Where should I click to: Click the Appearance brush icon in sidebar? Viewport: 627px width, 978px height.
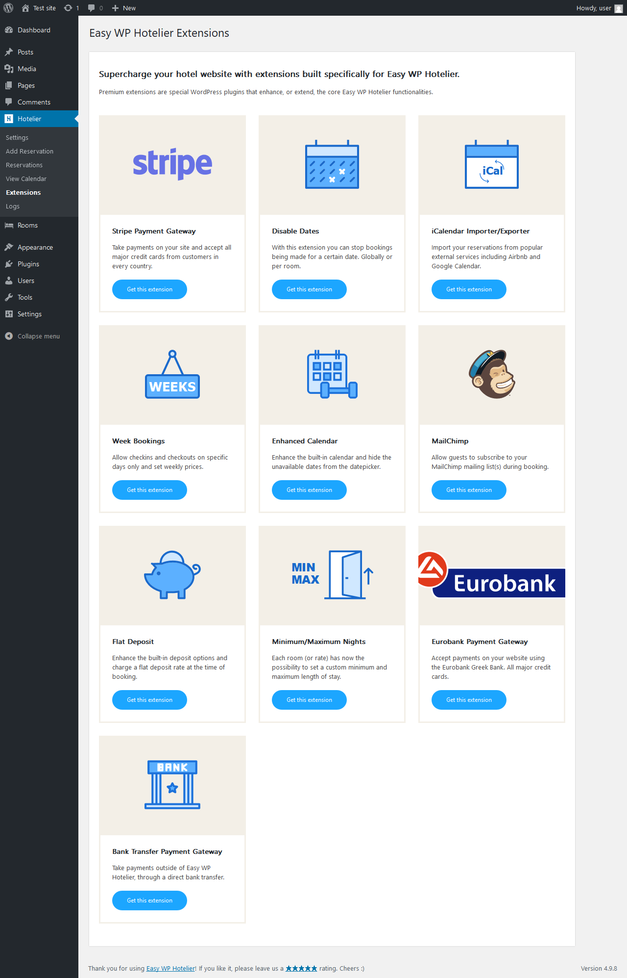pyautogui.click(x=9, y=247)
